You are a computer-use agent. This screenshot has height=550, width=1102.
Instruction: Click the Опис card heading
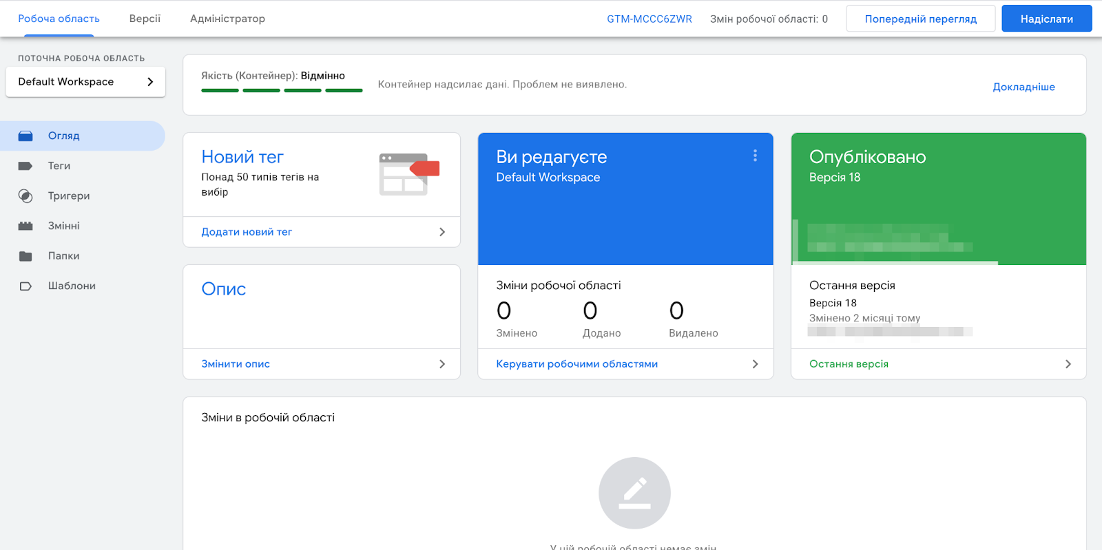[224, 289]
